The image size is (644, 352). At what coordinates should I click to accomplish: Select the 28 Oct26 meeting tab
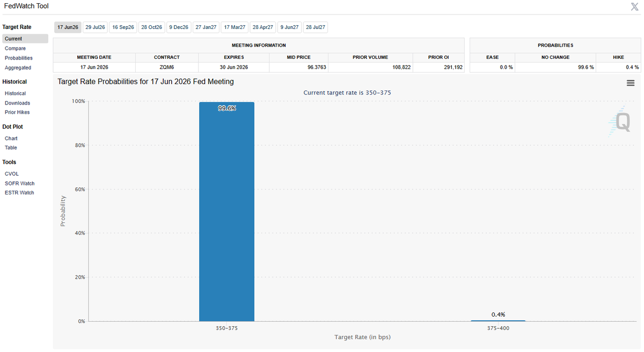(x=152, y=27)
